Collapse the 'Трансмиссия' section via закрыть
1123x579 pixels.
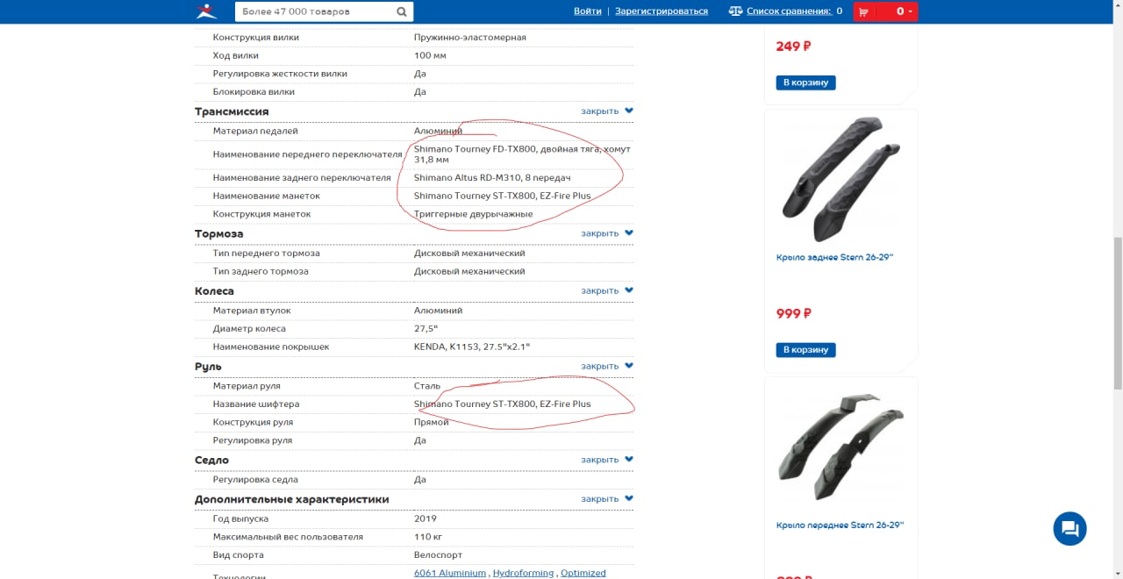[x=606, y=111]
